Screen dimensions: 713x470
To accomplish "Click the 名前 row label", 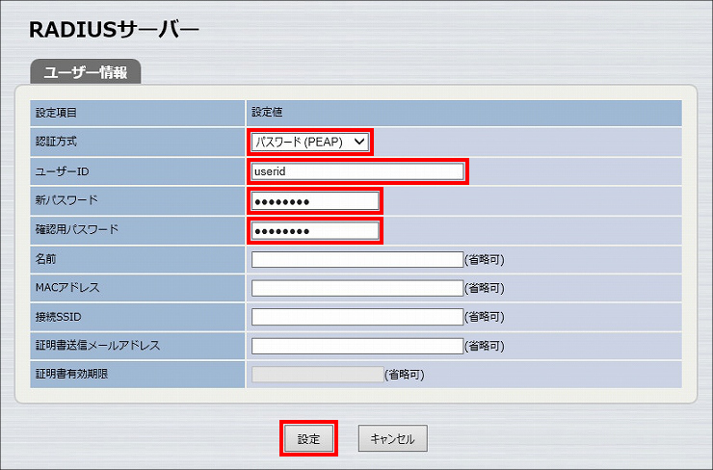I will [x=46, y=259].
